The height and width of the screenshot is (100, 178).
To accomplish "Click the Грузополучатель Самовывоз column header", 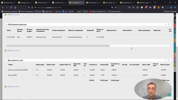I will coord(43,30).
